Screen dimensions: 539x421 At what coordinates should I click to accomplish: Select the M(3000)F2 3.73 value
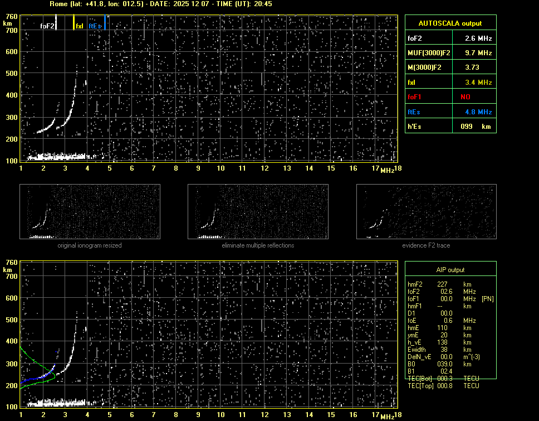coord(472,67)
